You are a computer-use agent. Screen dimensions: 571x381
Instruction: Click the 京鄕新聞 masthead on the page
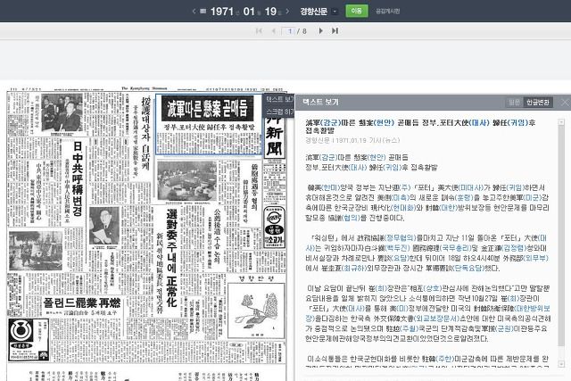[274, 137]
